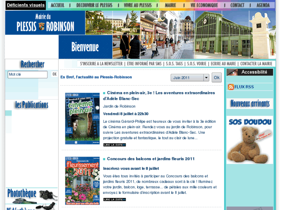Click the teal bullet before Cinéma en plein-air

[104, 93]
